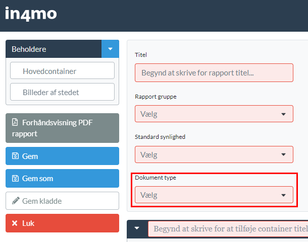308x242 pixels.
Task: Open the Standard synlighed dropdown
Action: [214, 154]
